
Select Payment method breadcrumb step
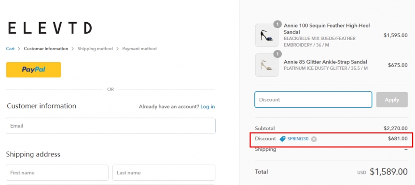tap(139, 49)
